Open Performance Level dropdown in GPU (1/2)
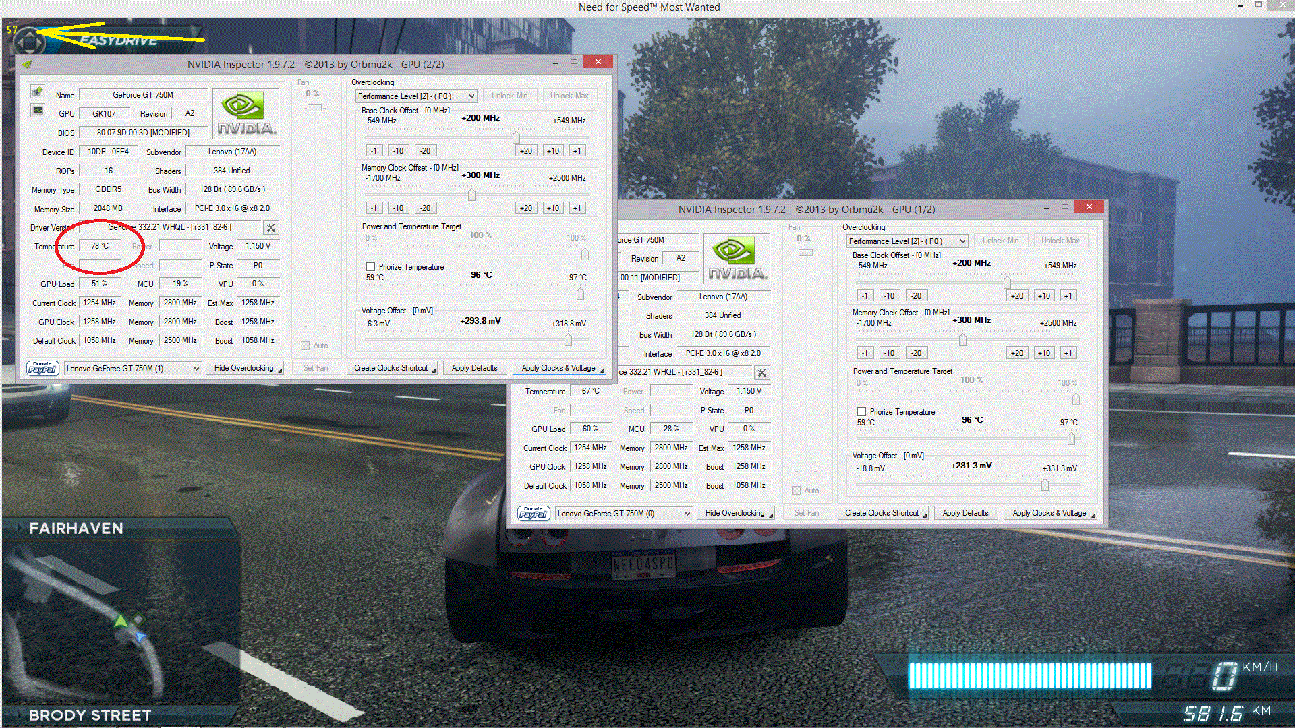Screen dimensions: 1295x728 pos(907,241)
